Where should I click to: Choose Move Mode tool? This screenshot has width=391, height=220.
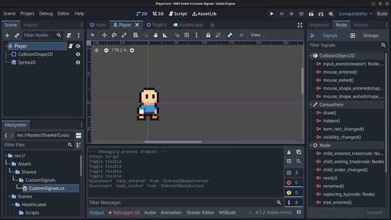pyautogui.click(x=104, y=35)
